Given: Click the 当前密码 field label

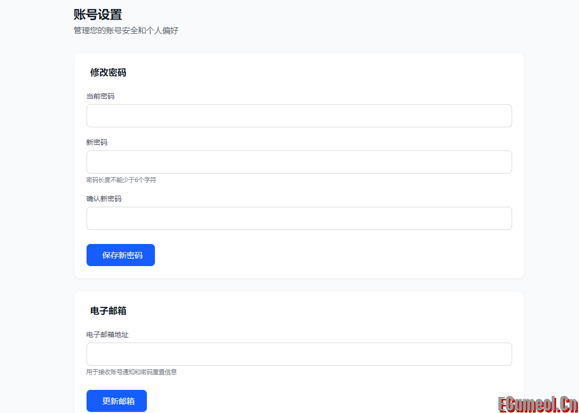Looking at the screenshot, I should 100,96.
